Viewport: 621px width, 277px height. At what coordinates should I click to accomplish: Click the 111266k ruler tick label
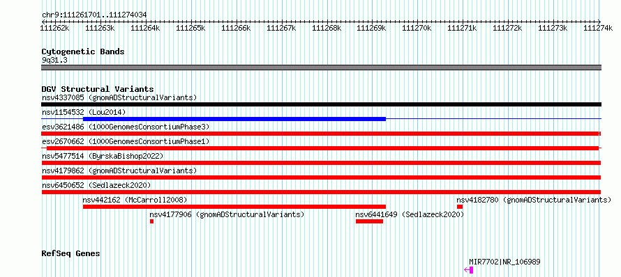(x=236, y=28)
